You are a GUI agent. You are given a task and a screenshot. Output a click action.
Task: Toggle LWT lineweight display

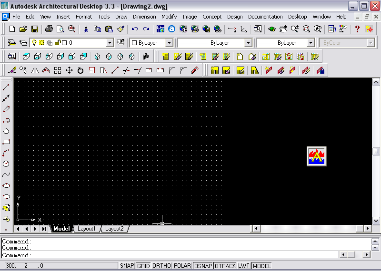point(244,266)
